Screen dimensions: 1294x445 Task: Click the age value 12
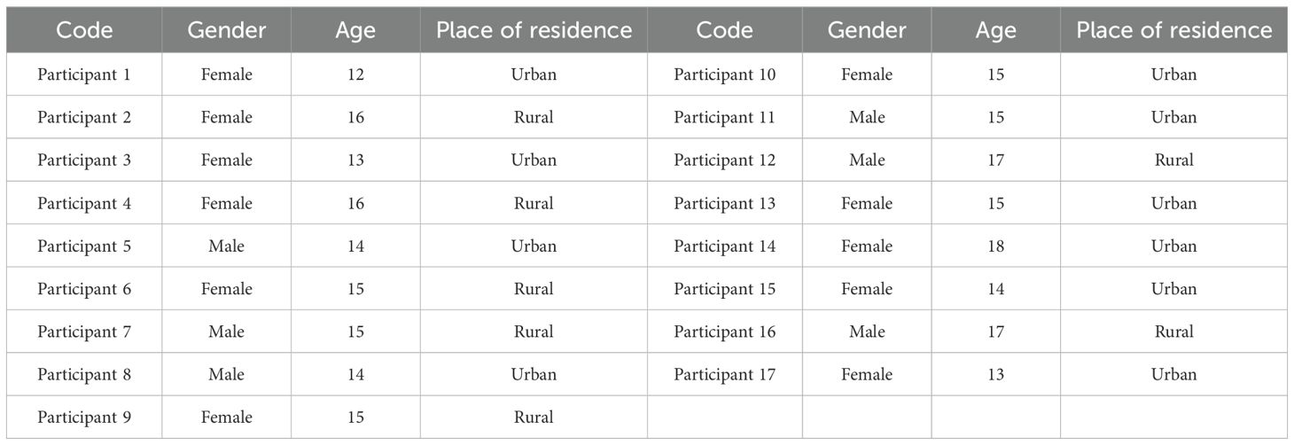(355, 74)
